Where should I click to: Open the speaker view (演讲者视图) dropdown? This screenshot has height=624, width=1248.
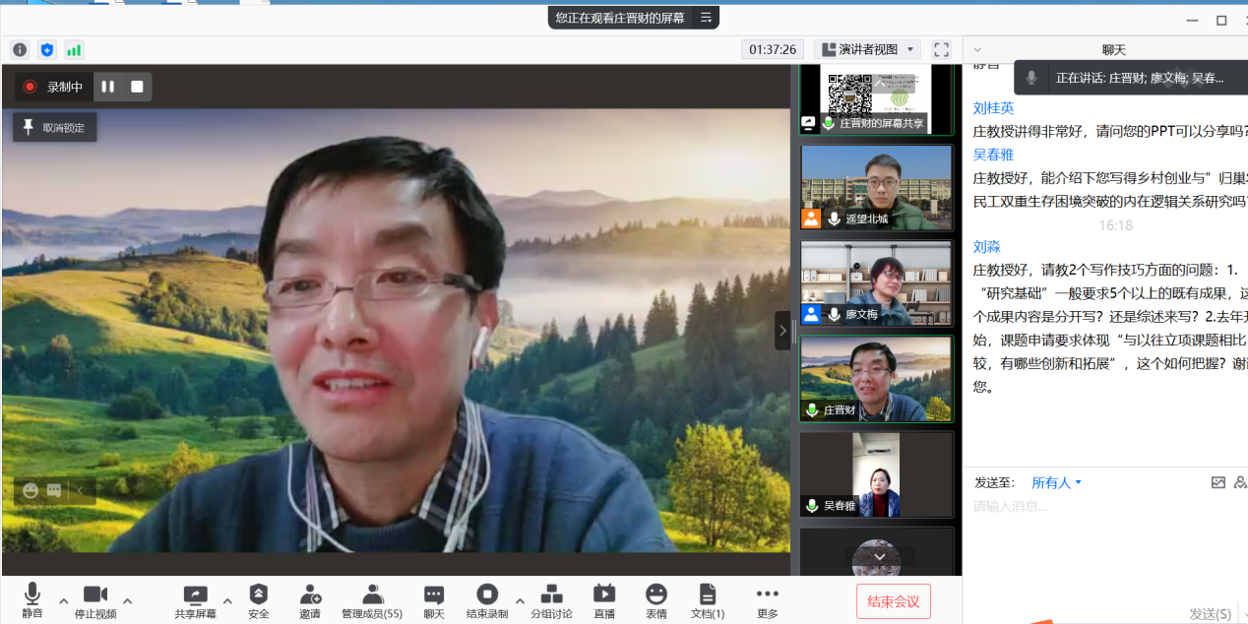tap(867, 49)
